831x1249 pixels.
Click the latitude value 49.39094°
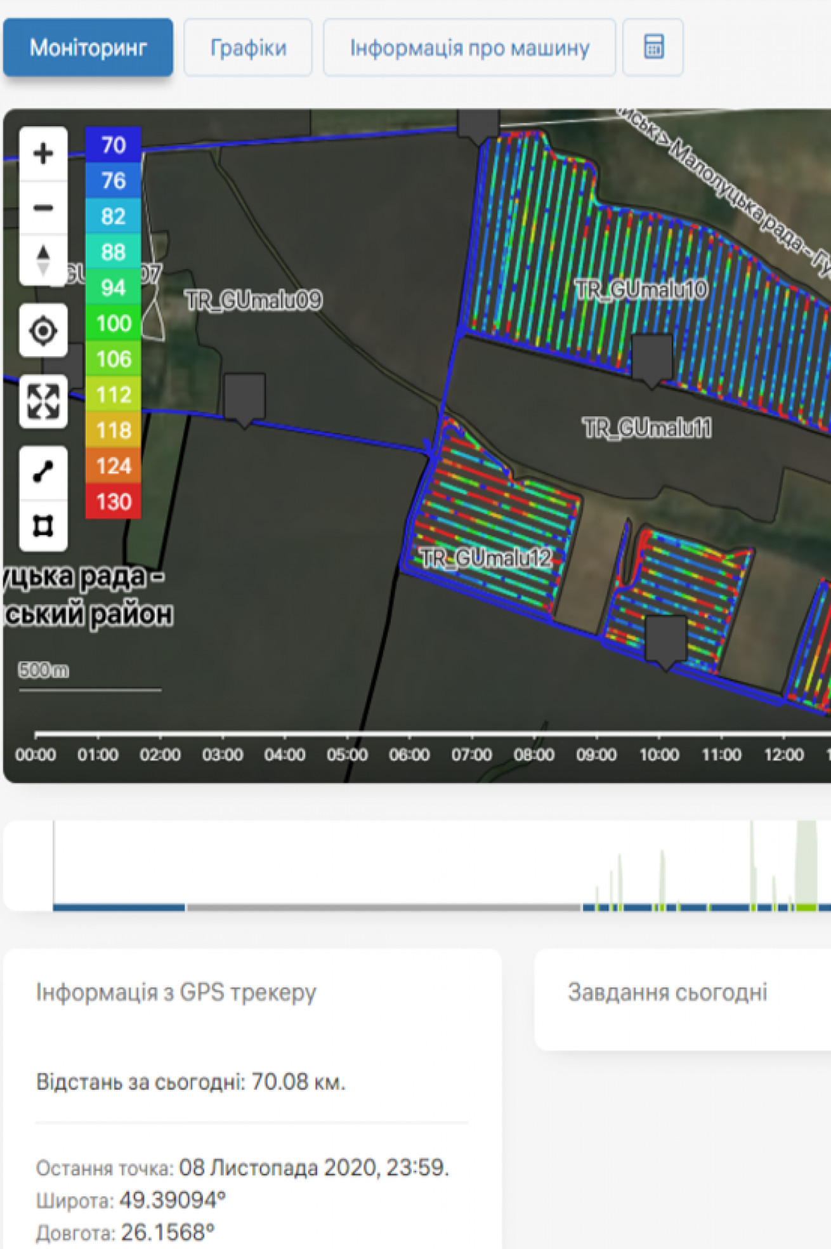pos(173,1200)
